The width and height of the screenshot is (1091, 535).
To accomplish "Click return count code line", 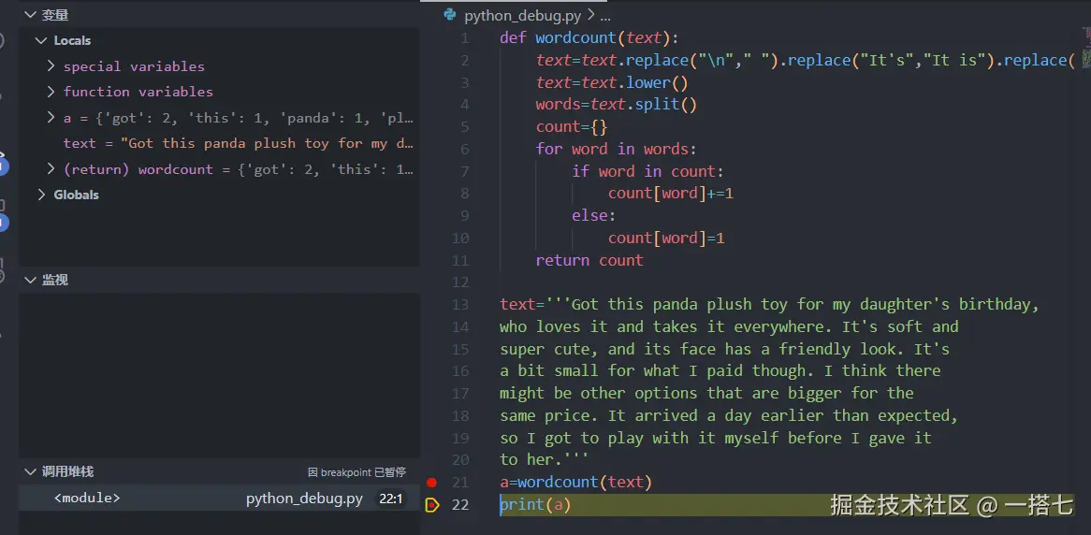I will coord(589,260).
